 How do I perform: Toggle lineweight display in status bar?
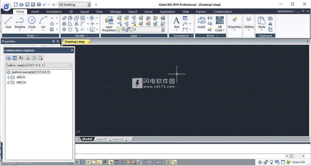[x=117, y=162]
